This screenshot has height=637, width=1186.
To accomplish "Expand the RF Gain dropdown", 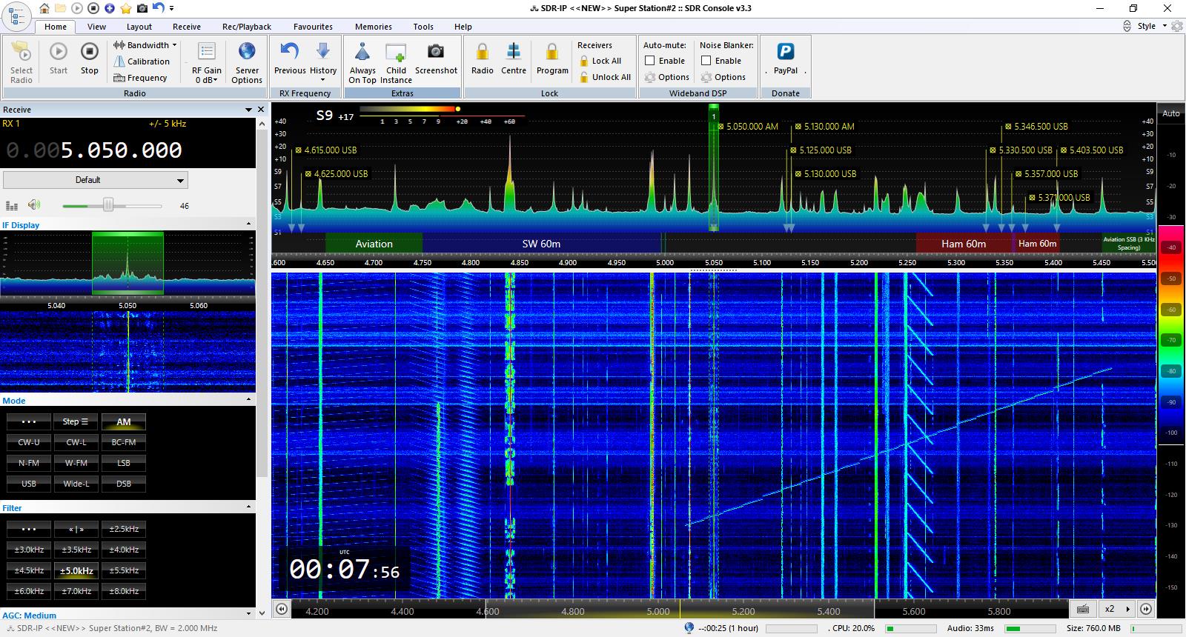I will click(207, 80).
